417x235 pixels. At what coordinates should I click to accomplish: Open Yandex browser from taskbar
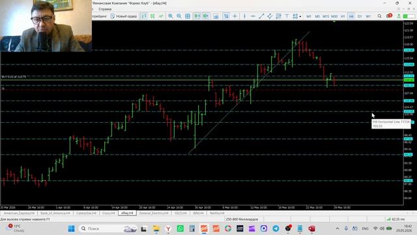click(168, 228)
